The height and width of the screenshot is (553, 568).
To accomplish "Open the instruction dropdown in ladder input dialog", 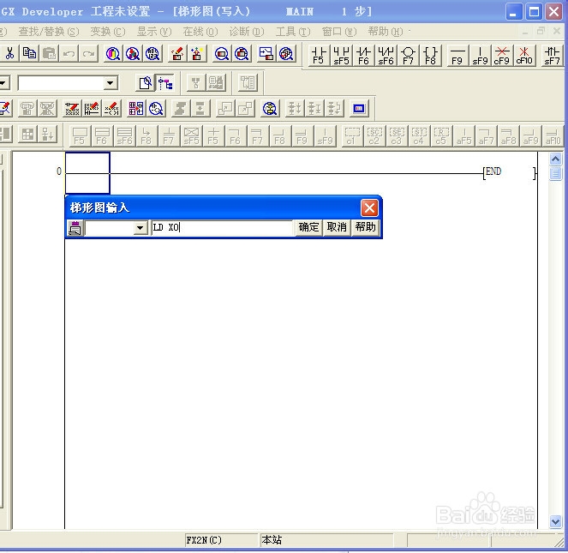I will click(x=141, y=228).
